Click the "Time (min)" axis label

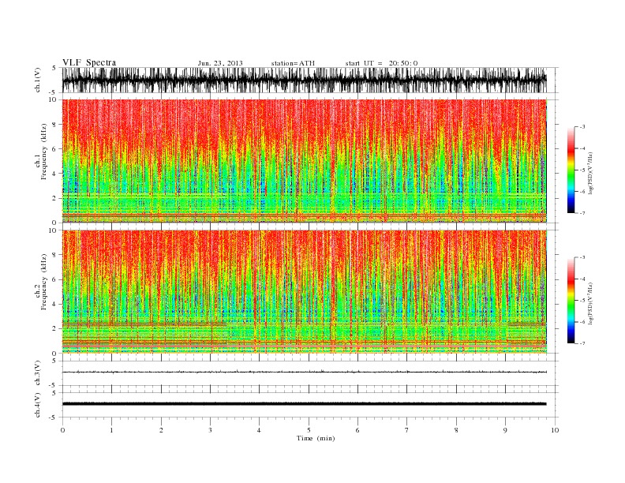click(316, 438)
